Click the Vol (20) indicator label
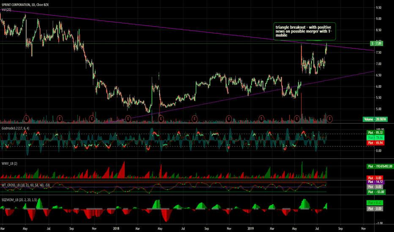Screen dimensions: 394x232 coord(6,10)
